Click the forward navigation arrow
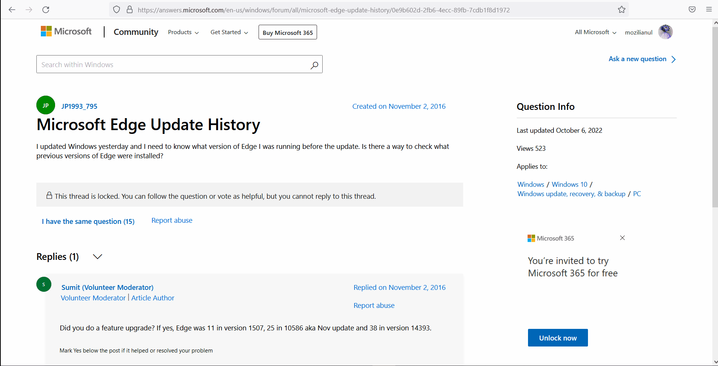 coord(29,10)
